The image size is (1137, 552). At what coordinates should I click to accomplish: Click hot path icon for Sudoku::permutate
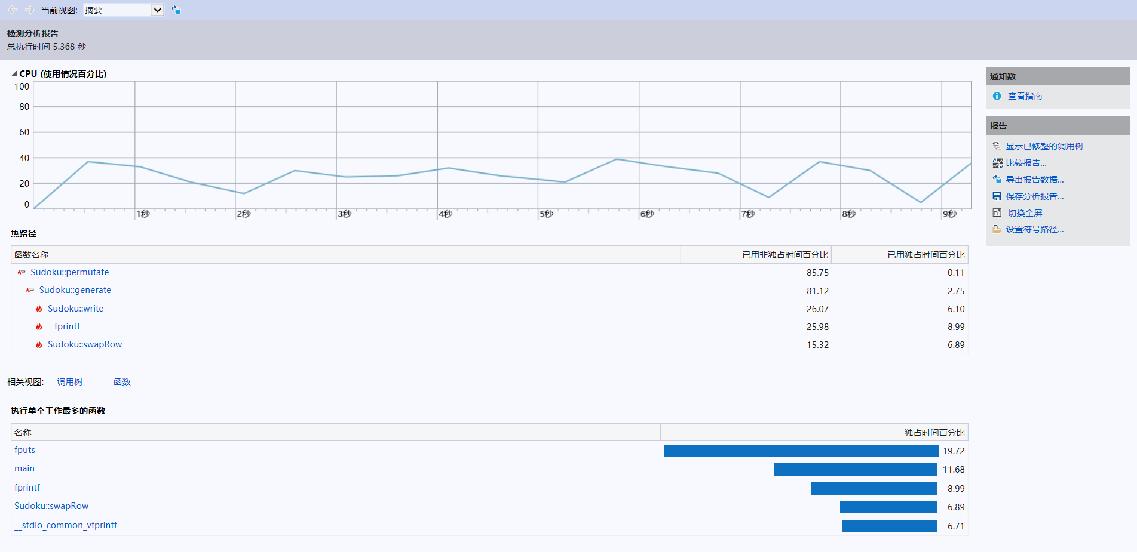22,272
